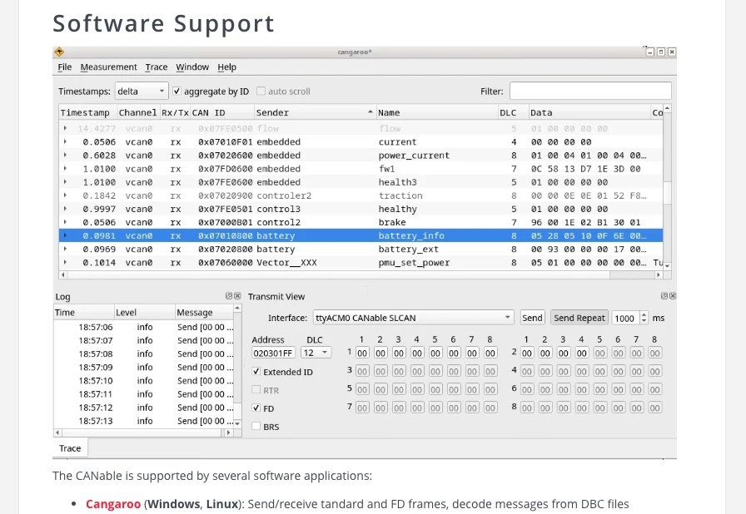746x514 pixels.
Task: Click the Name column sort arrow
Action: pyautogui.click(x=371, y=112)
